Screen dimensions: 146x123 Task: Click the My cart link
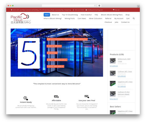click(x=117, y=10)
